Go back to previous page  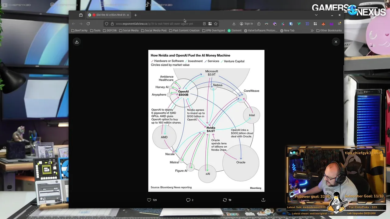click(x=73, y=24)
